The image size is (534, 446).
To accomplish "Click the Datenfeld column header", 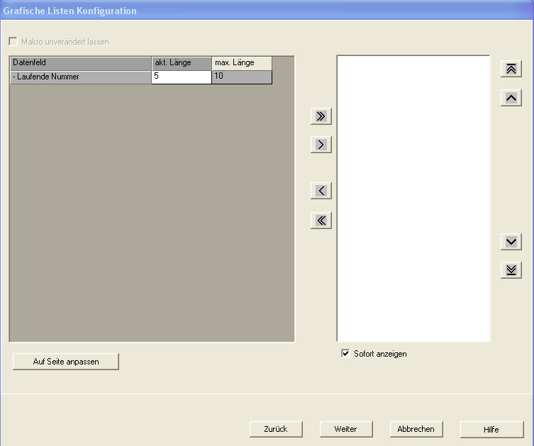I will (x=81, y=63).
